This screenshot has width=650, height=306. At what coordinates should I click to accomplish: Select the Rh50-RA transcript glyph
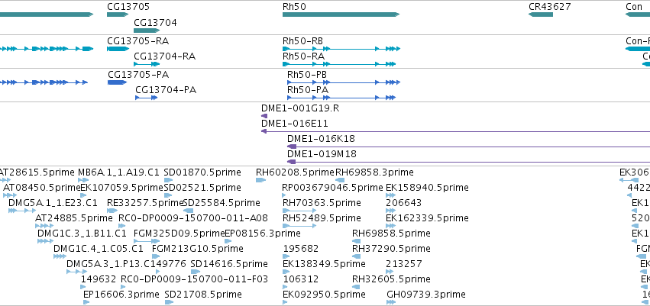pos(339,64)
